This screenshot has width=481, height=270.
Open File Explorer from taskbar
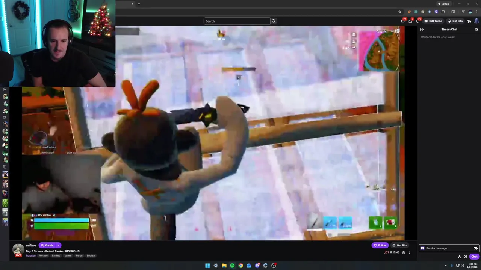coord(224,265)
